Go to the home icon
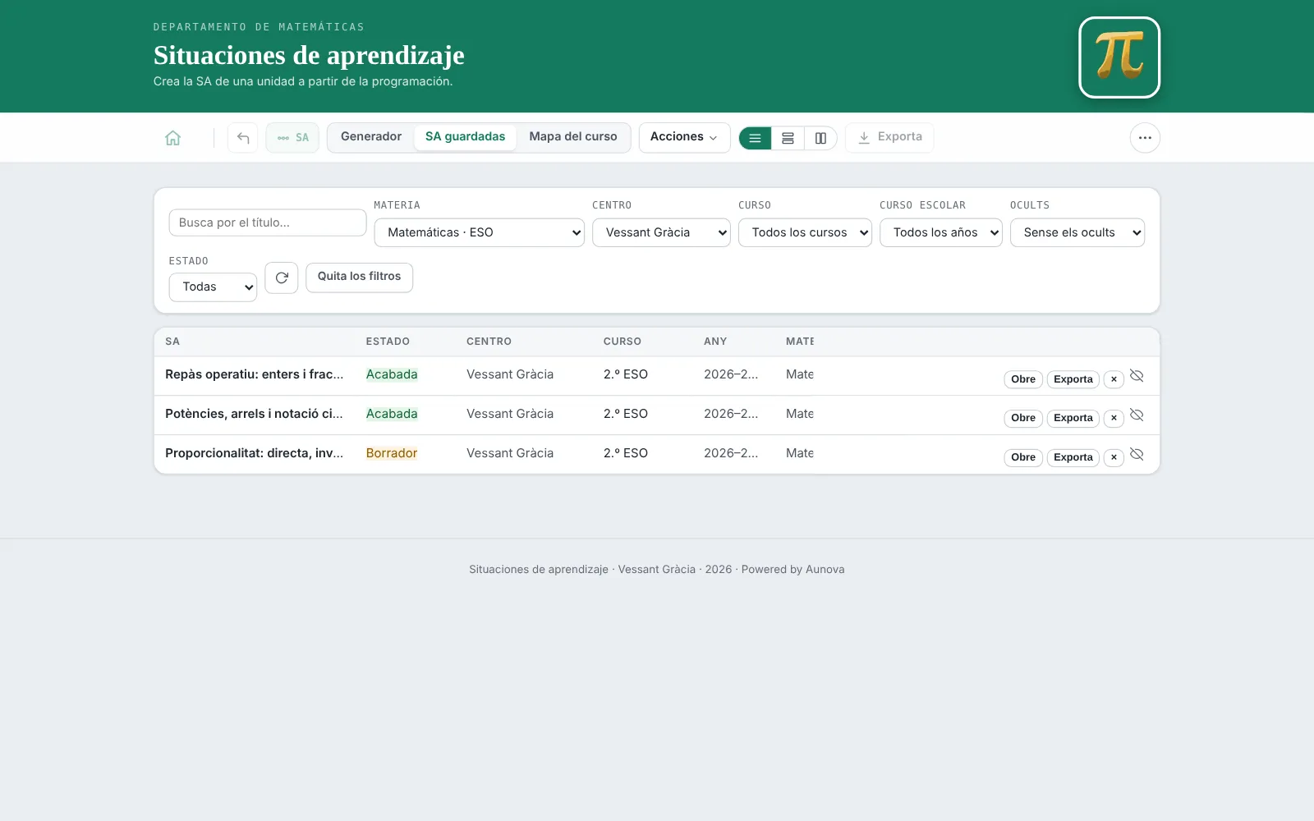1314x821 pixels. [172, 138]
